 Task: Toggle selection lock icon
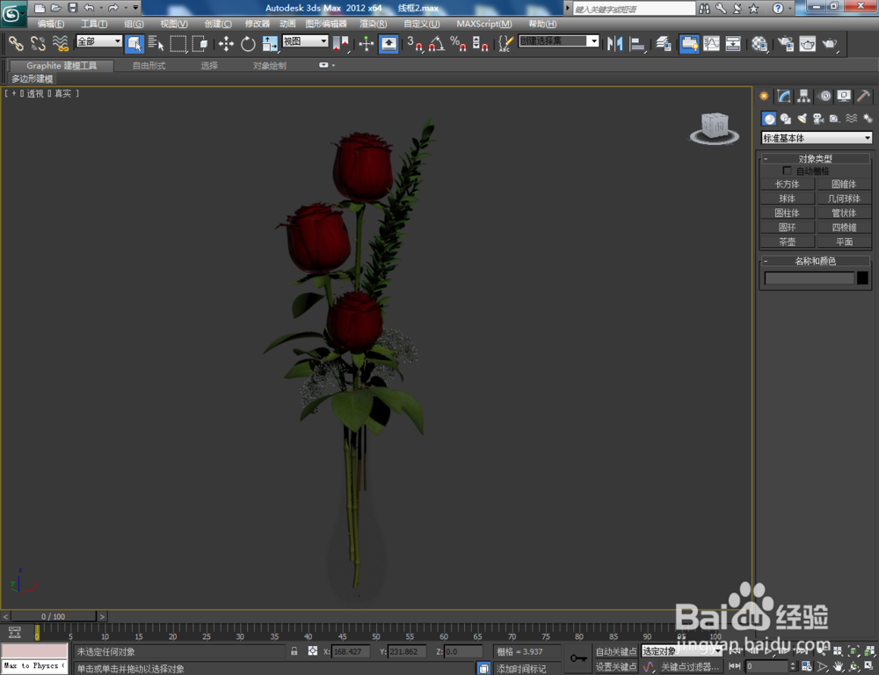(294, 651)
